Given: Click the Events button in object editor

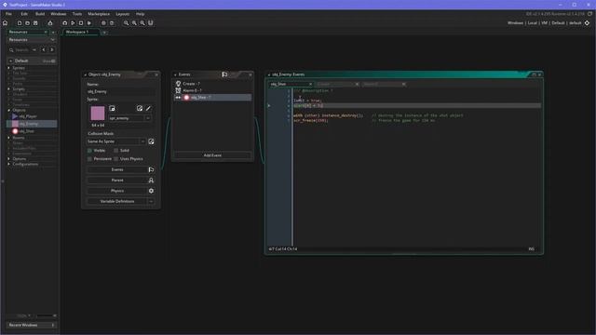Looking at the screenshot, I should pyautogui.click(x=117, y=169).
